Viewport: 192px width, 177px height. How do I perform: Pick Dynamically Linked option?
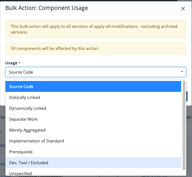(x=93, y=108)
